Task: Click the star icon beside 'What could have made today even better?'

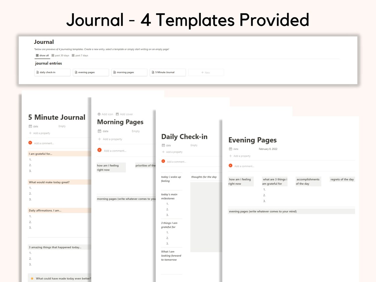Action: click(x=32, y=278)
